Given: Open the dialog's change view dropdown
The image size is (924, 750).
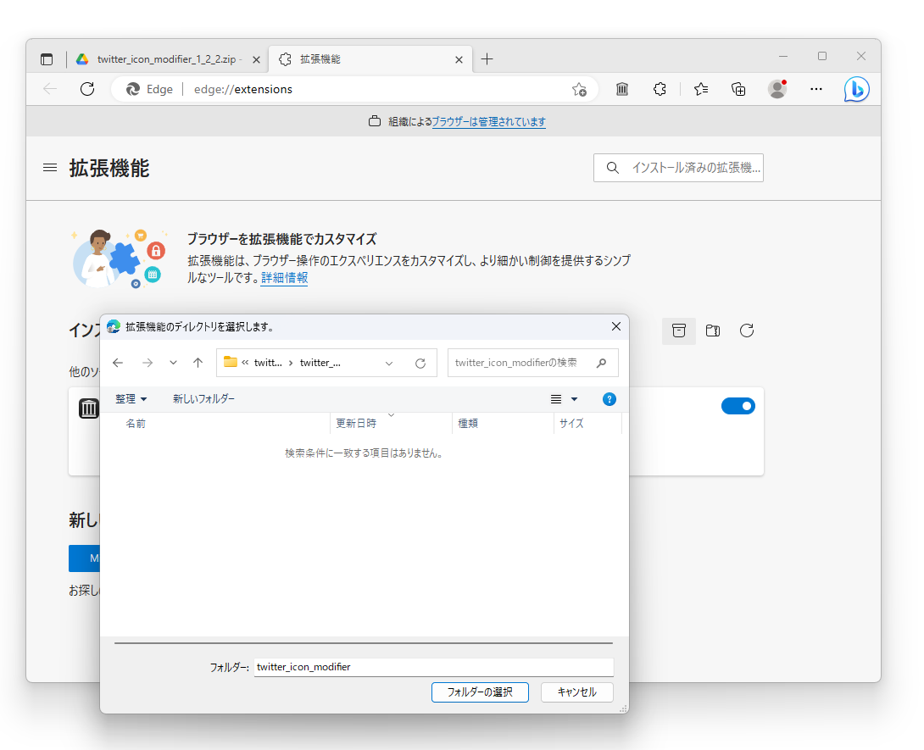Looking at the screenshot, I should pyautogui.click(x=563, y=398).
